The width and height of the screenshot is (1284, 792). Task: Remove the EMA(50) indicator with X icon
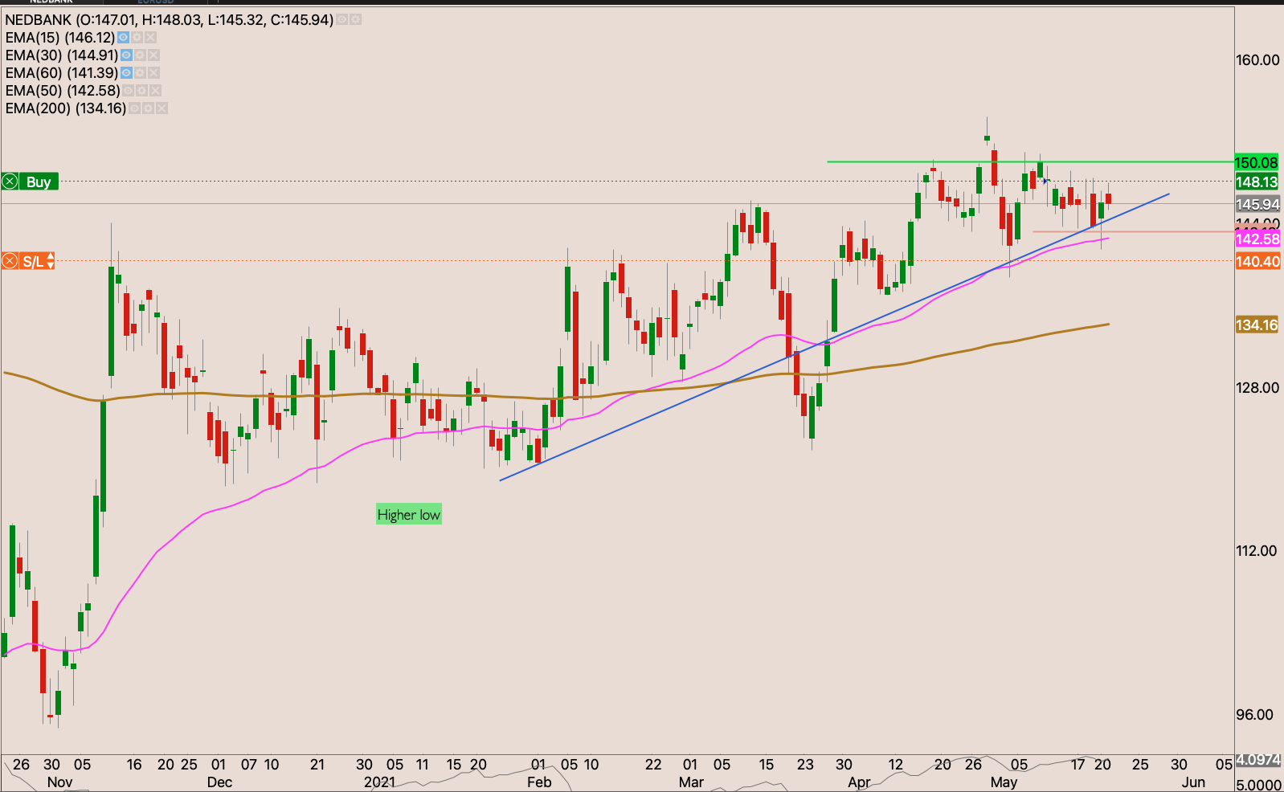[x=155, y=91]
